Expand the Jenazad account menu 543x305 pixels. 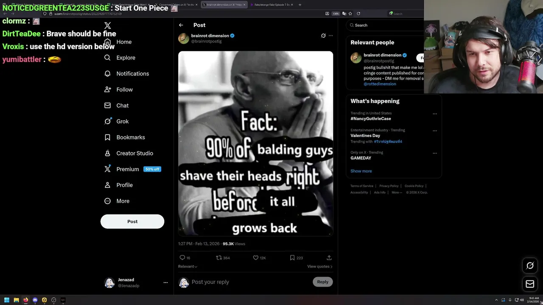165,283
